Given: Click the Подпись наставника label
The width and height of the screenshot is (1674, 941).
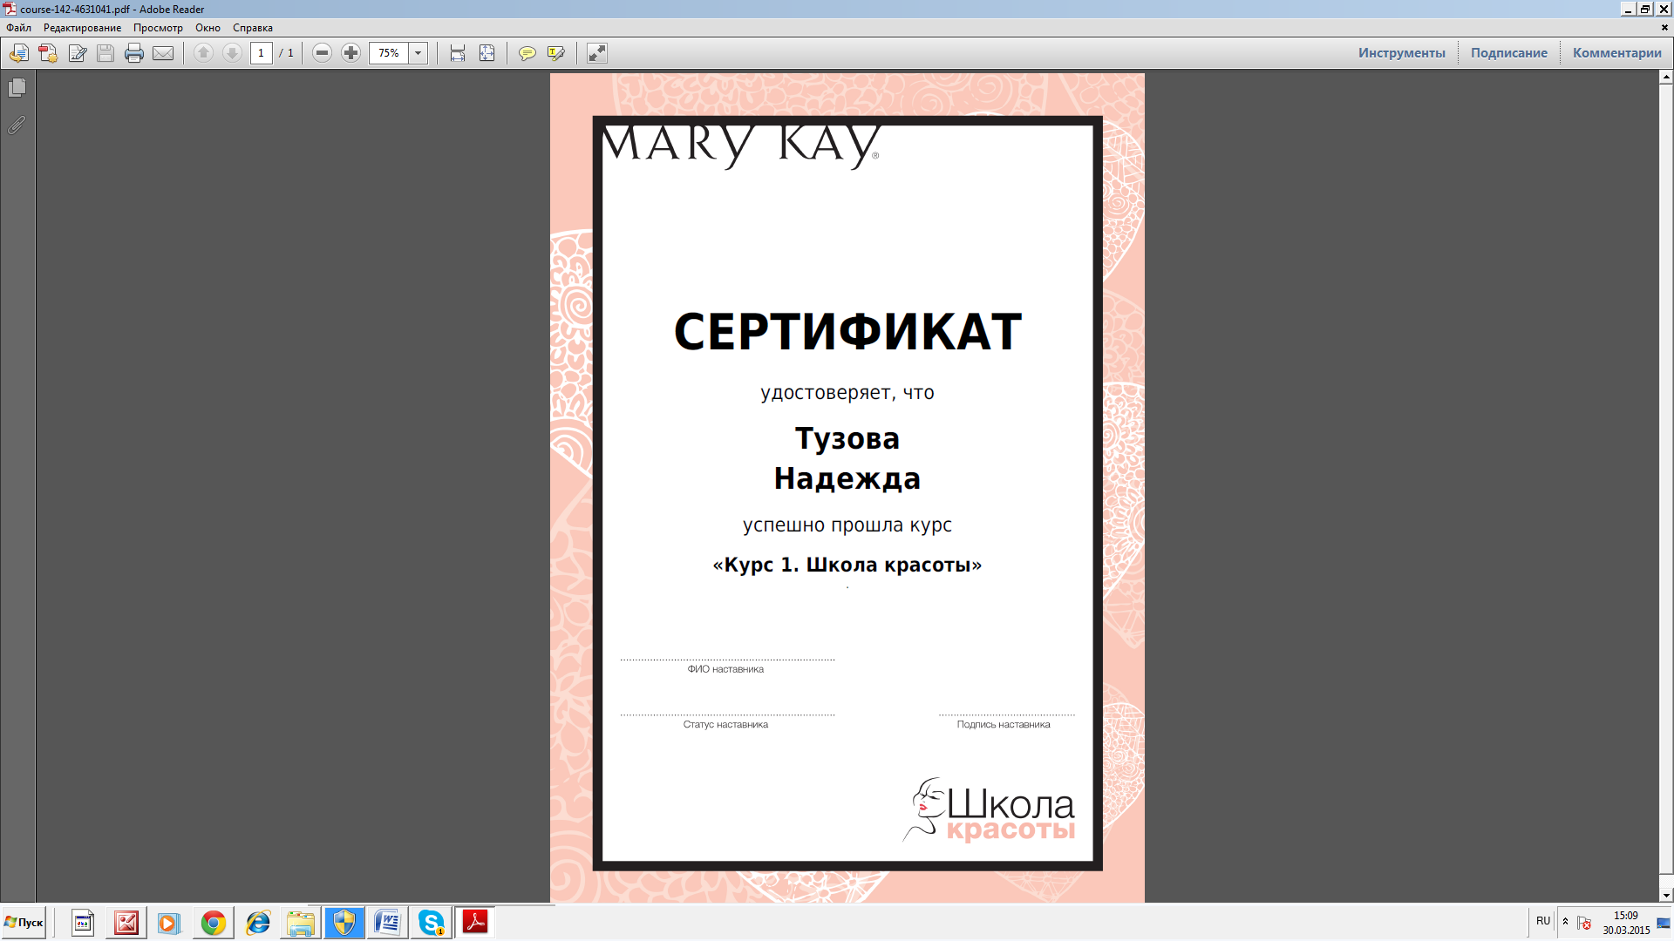Looking at the screenshot, I should point(1004,724).
